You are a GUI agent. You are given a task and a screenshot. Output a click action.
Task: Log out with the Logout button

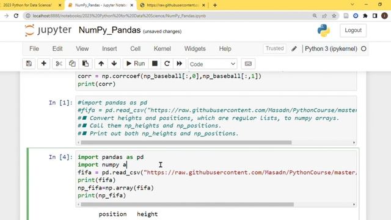pyautogui.click(x=353, y=31)
